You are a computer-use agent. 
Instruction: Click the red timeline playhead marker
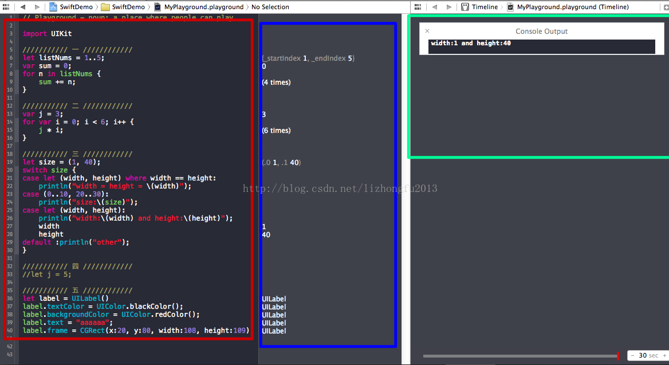pos(618,356)
